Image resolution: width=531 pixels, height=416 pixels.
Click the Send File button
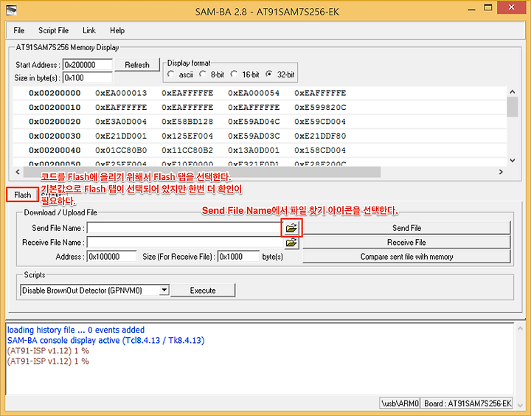(x=406, y=228)
